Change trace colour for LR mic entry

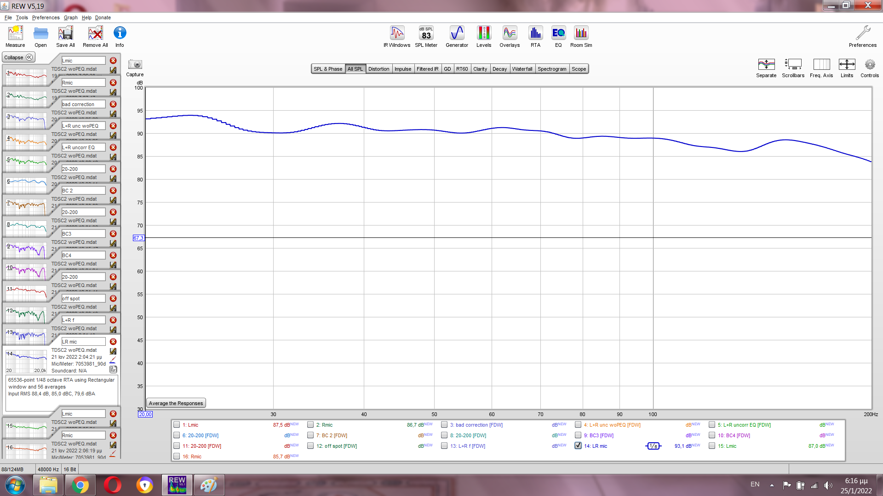113,361
